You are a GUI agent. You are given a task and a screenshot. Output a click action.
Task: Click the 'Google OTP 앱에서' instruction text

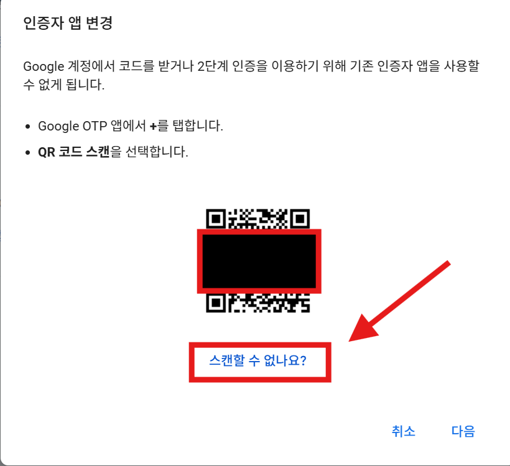point(91,126)
